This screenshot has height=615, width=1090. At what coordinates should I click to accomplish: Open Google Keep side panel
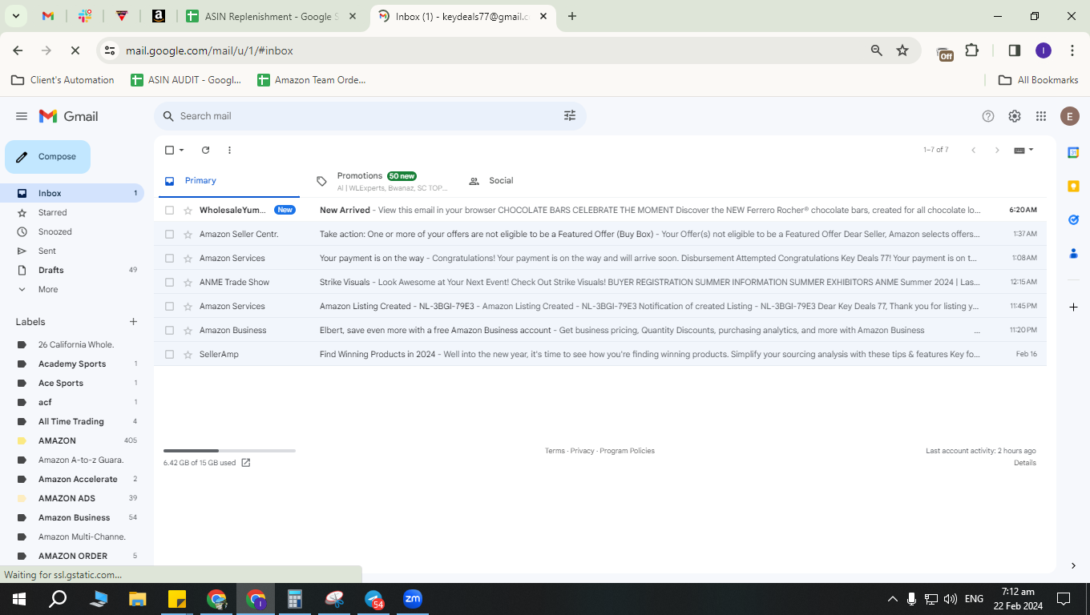[x=1073, y=186]
